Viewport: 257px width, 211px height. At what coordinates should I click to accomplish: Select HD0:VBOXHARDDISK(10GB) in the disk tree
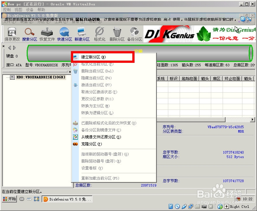[41, 77]
